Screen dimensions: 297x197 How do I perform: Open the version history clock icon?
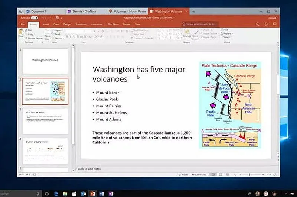[x=266, y=24]
